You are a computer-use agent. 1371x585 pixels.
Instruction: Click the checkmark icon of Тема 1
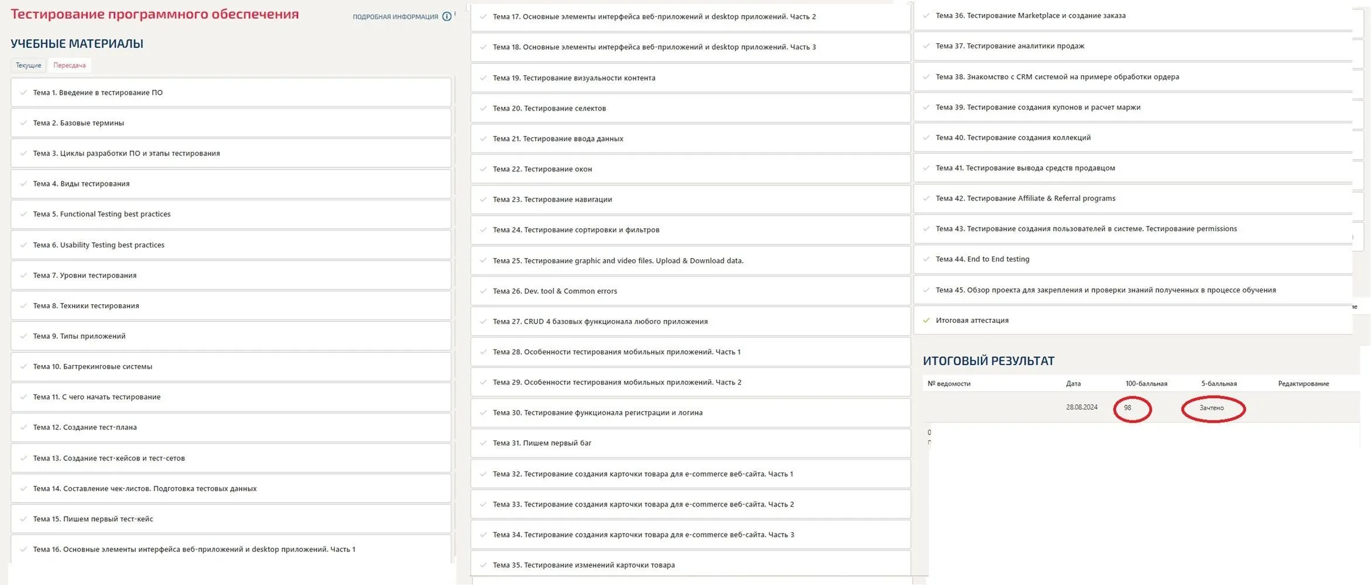click(23, 92)
